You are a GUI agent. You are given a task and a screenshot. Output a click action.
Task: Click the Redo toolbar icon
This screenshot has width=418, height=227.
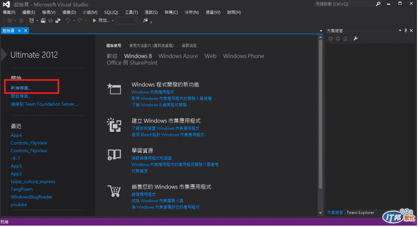80,20
